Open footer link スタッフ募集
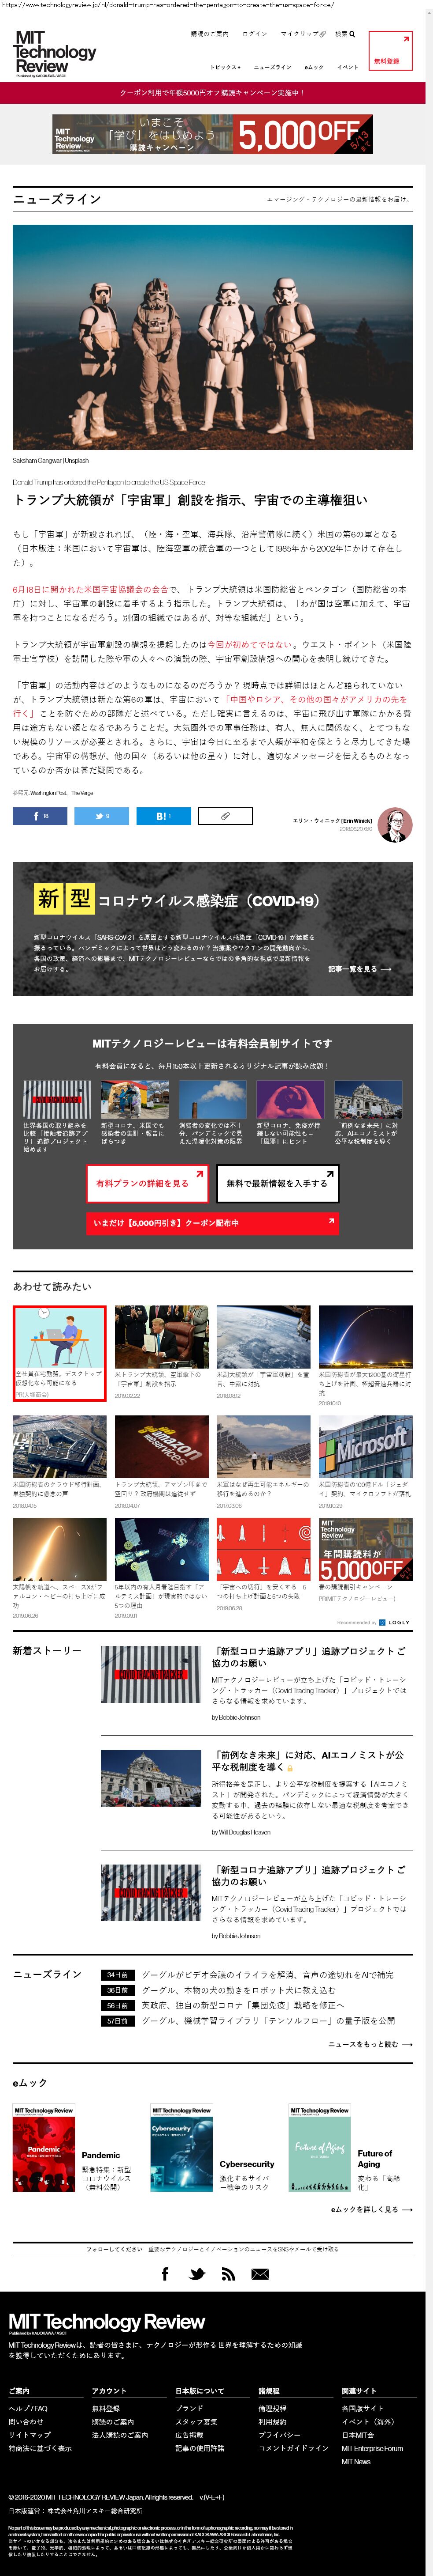This screenshot has width=433, height=2576. [196, 2422]
